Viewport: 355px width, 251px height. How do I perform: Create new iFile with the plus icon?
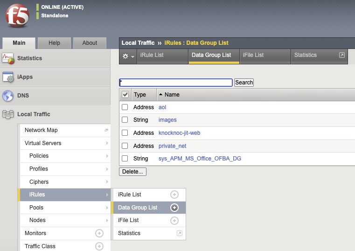[x=174, y=221]
